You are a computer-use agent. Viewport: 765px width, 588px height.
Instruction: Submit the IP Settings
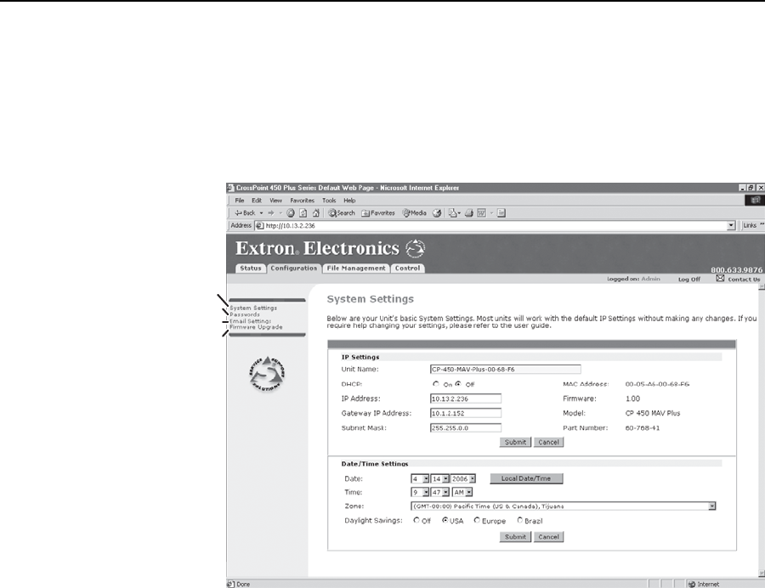515,442
